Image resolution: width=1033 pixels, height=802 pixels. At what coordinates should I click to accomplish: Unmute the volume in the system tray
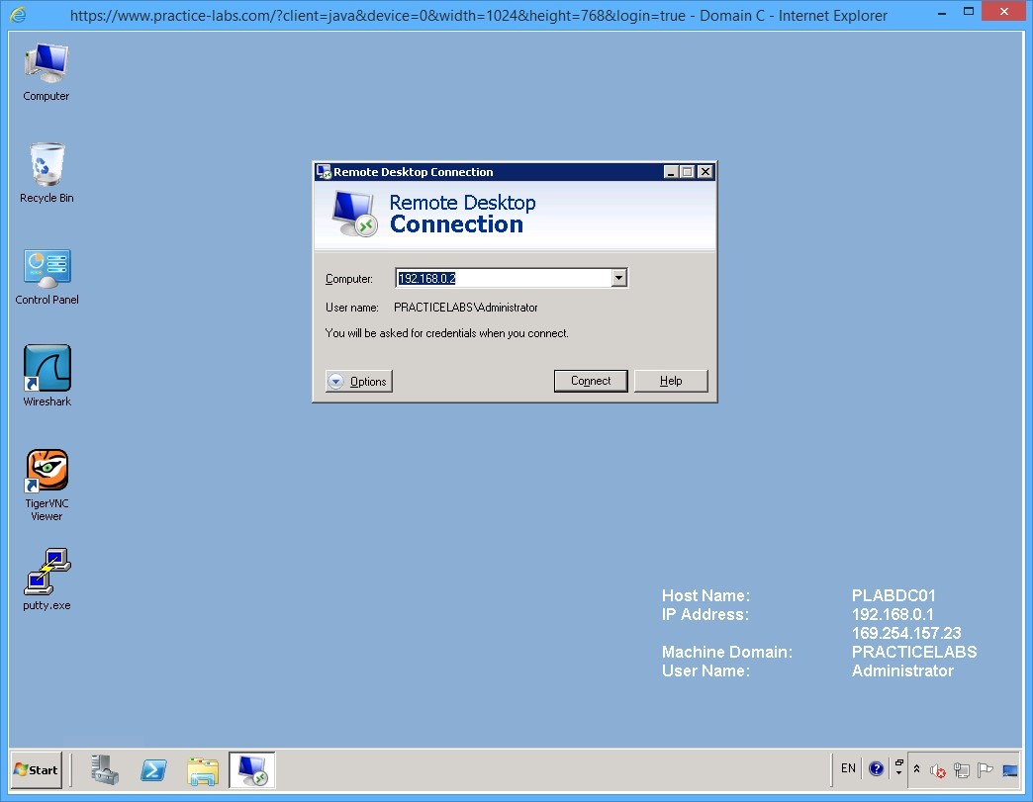click(x=938, y=771)
